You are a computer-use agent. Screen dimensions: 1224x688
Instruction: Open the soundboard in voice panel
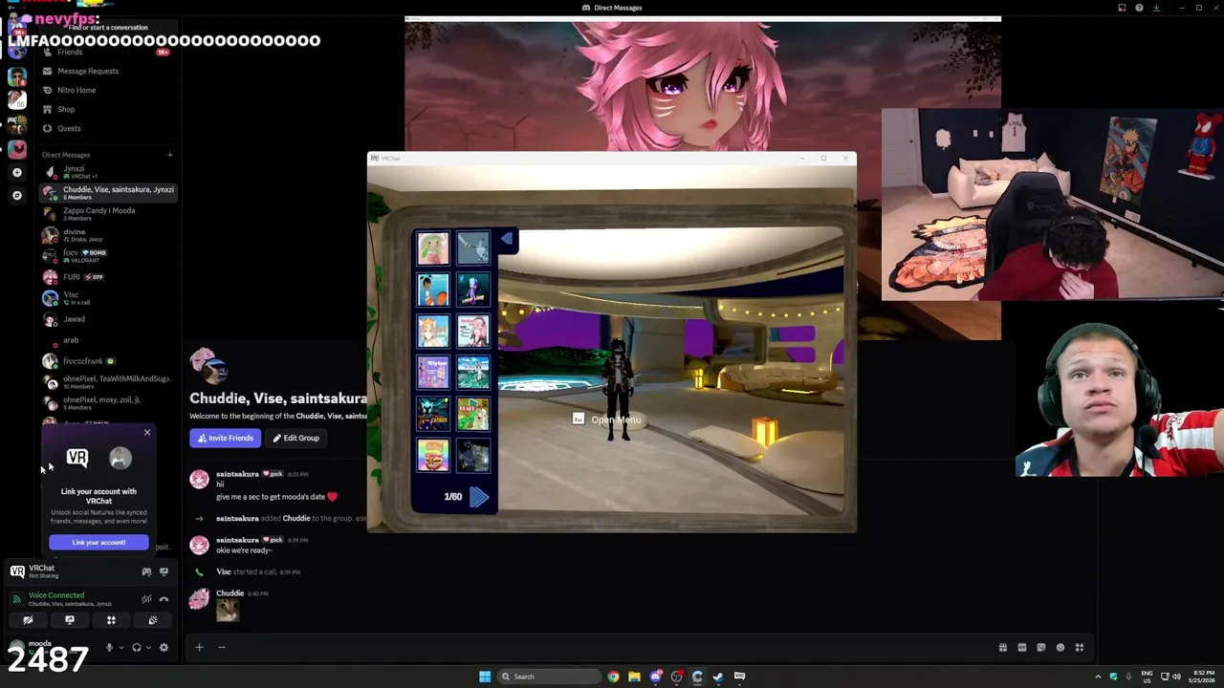(153, 620)
